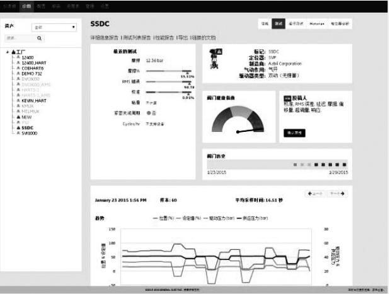Click the valve image with warning badge
390x294 pixels.
point(215,58)
